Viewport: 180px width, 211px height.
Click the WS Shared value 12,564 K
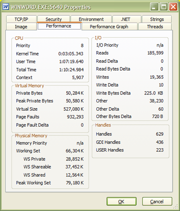(x=74, y=175)
